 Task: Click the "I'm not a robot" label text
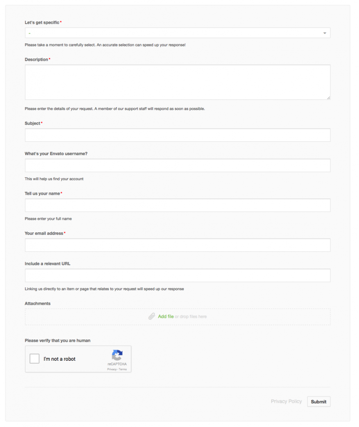pyautogui.click(x=60, y=359)
